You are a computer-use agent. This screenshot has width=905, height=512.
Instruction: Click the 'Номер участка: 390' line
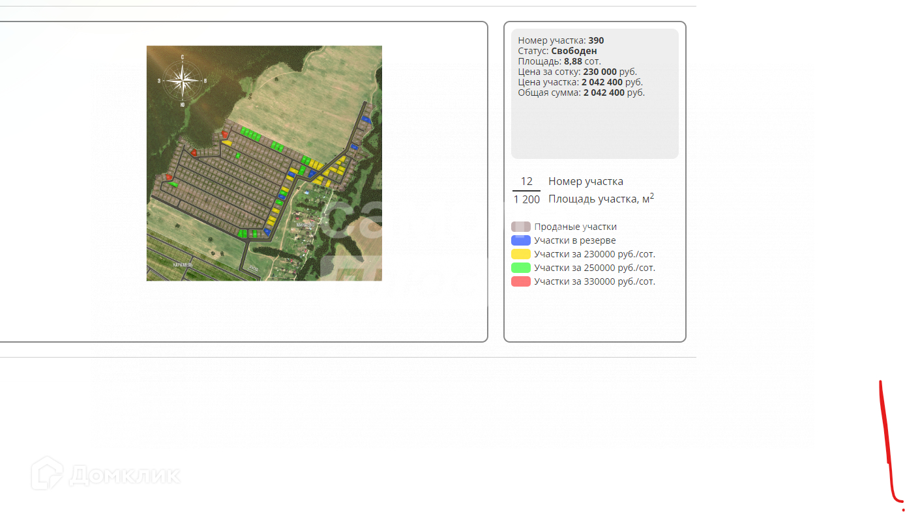[x=561, y=40]
